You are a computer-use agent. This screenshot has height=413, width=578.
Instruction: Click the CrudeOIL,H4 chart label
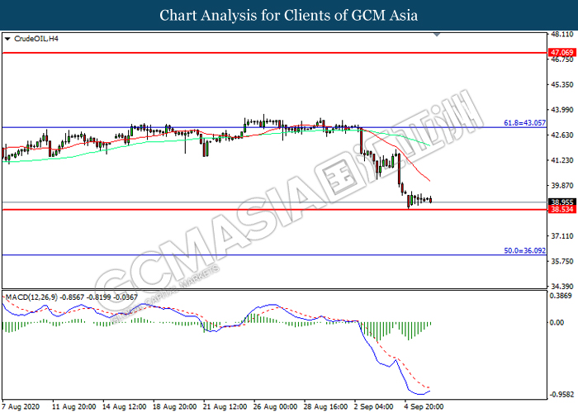click(x=36, y=39)
